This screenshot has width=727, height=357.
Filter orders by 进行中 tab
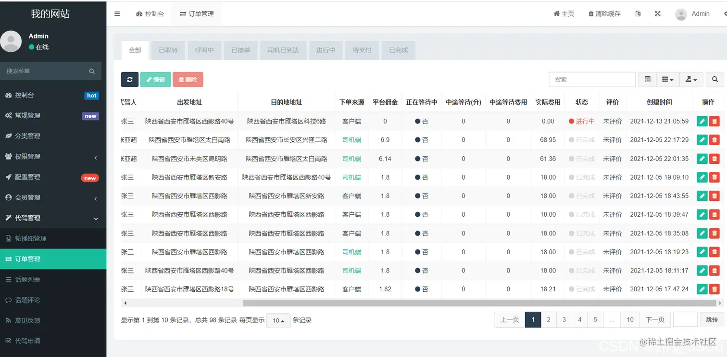tap(326, 50)
